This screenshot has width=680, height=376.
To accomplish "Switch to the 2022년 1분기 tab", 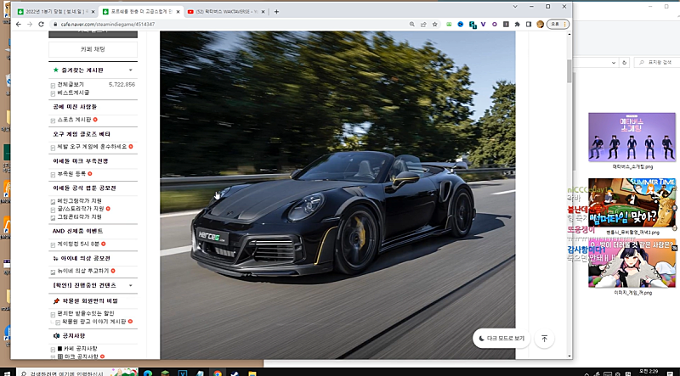I will click(x=55, y=12).
